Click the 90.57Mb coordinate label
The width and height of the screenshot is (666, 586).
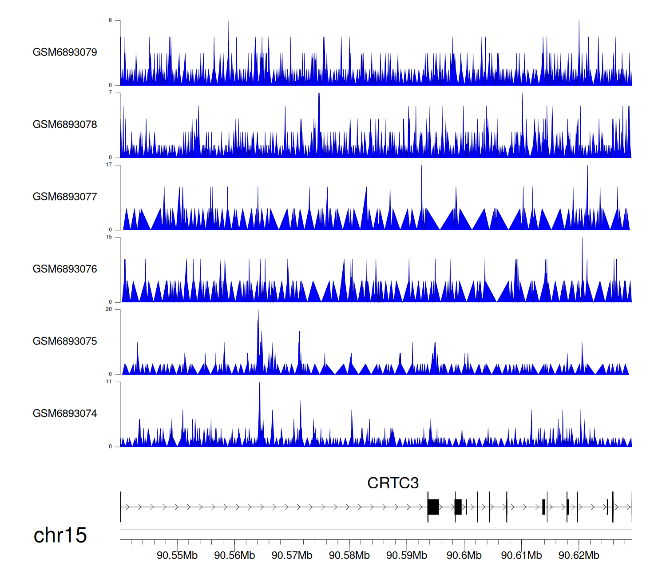(x=292, y=555)
